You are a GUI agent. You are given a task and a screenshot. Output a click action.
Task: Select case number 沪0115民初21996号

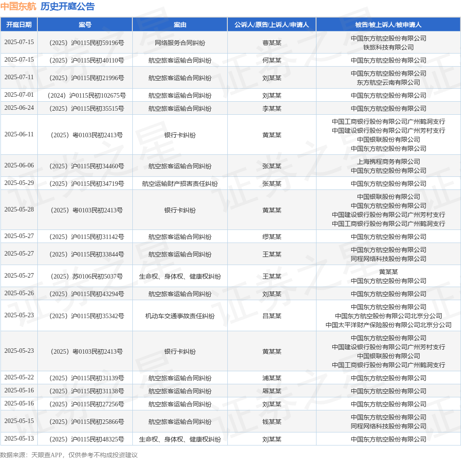(x=87, y=78)
